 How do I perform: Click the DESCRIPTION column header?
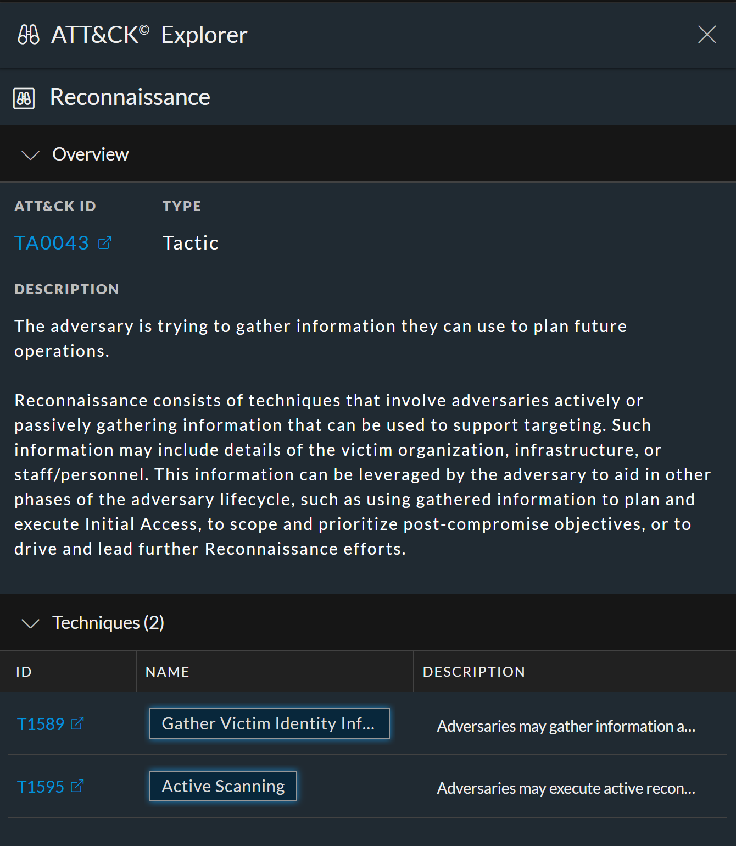click(x=473, y=671)
